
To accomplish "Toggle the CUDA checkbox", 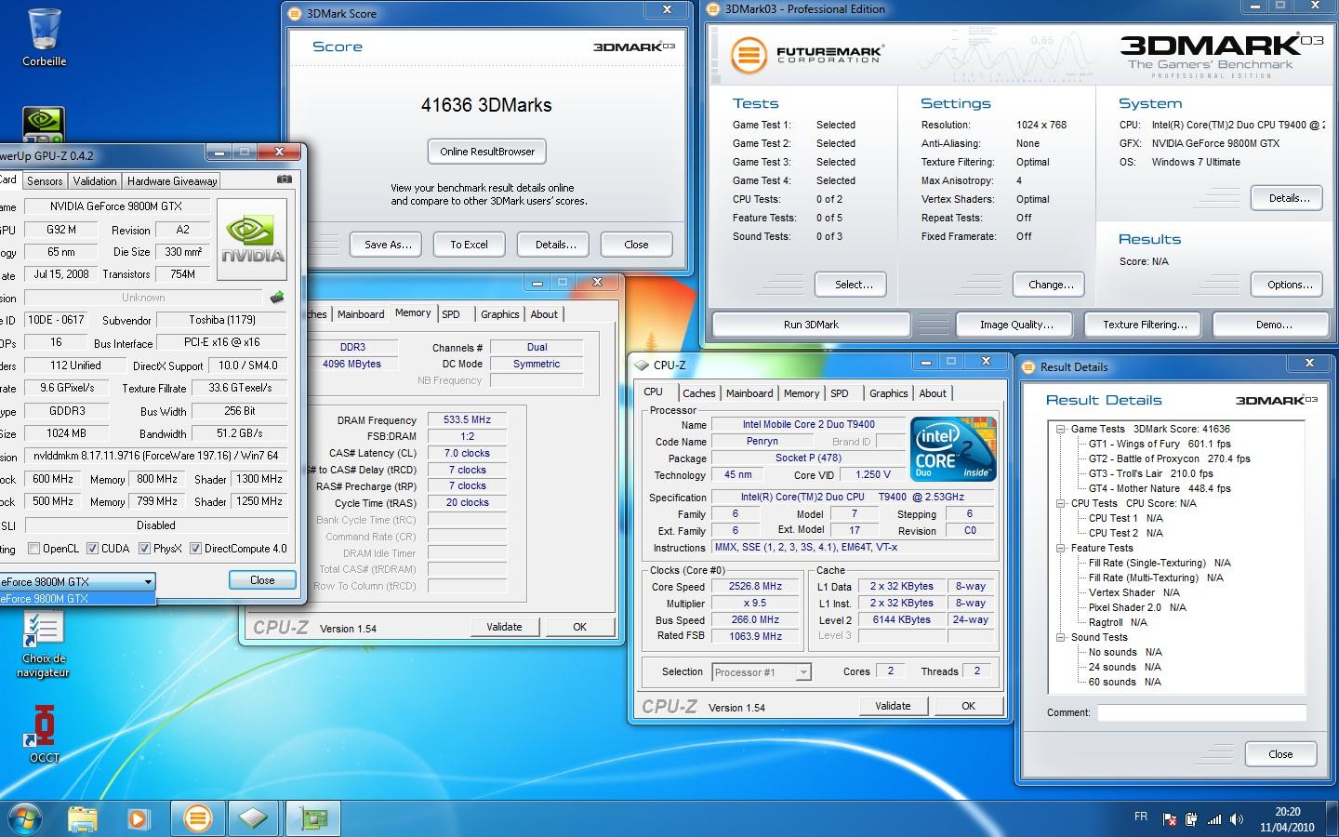I will pyautogui.click(x=92, y=549).
